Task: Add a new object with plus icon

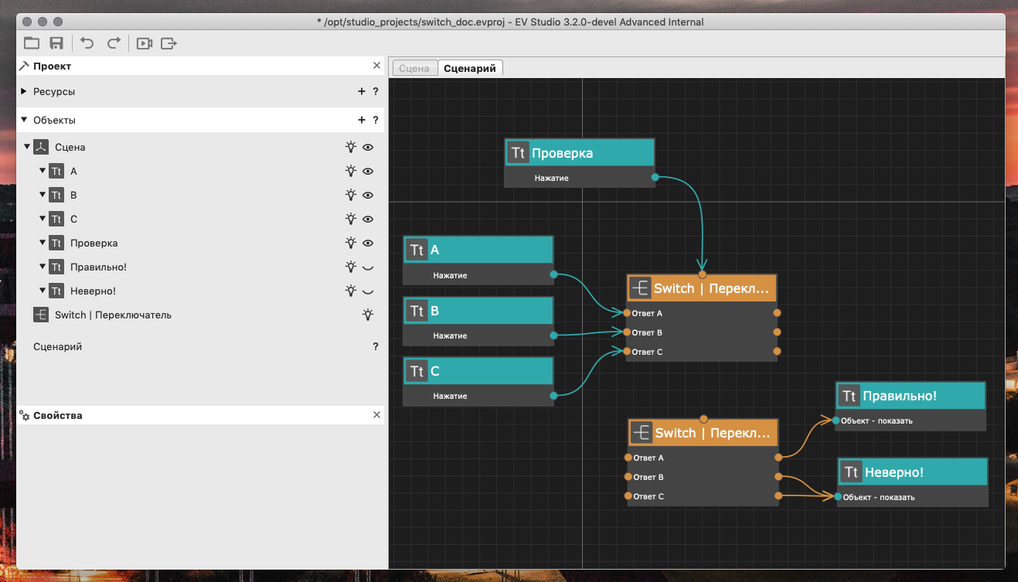Action: pyautogui.click(x=361, y=120)
